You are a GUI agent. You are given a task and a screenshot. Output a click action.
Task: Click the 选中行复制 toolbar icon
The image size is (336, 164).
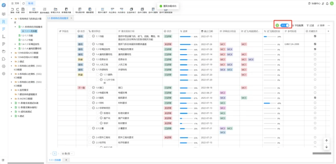[142, 9]
